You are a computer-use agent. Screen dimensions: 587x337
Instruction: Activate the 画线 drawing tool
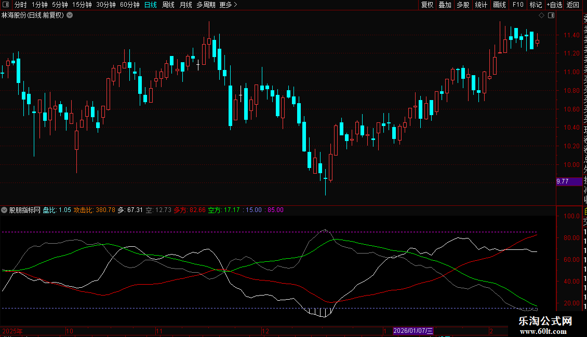(x=499, y=5)
